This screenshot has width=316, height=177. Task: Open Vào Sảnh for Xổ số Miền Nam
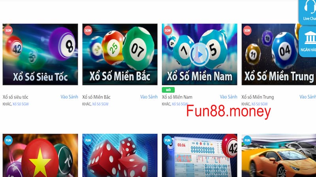(228, 97)
